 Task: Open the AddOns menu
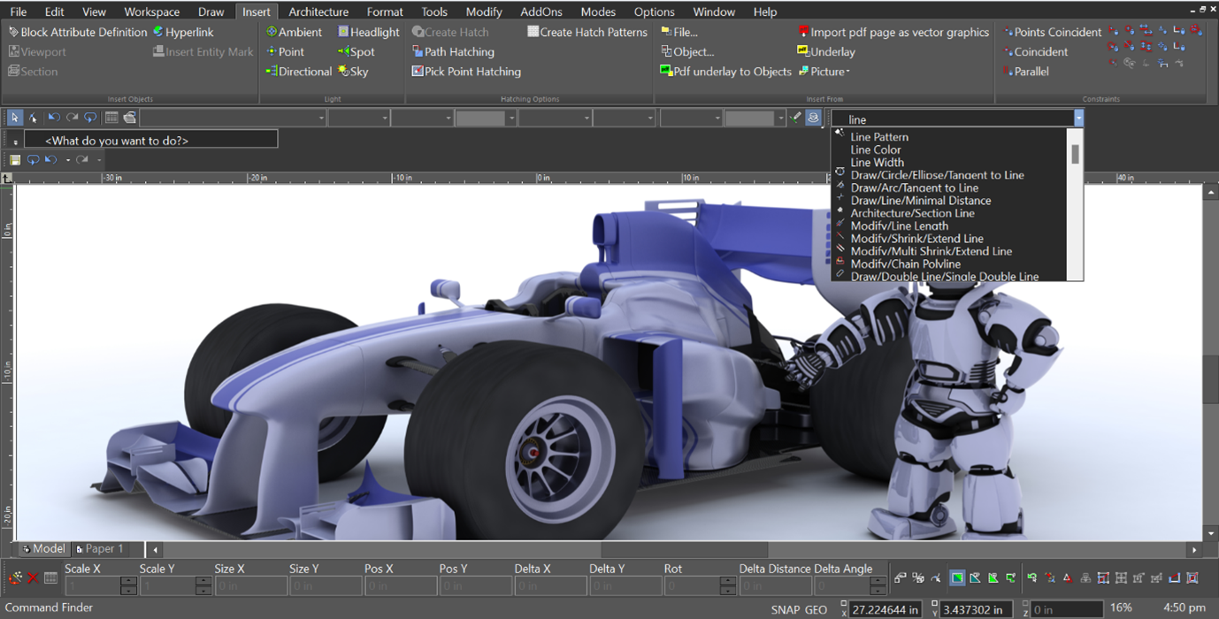tap(541, 11)
